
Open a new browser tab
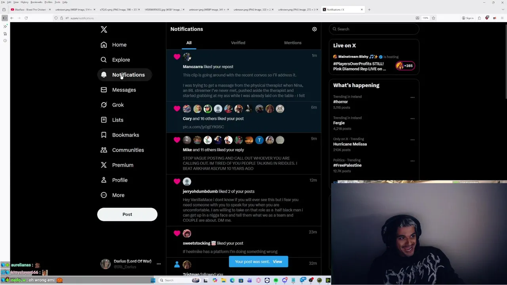(x=369, y=9)
